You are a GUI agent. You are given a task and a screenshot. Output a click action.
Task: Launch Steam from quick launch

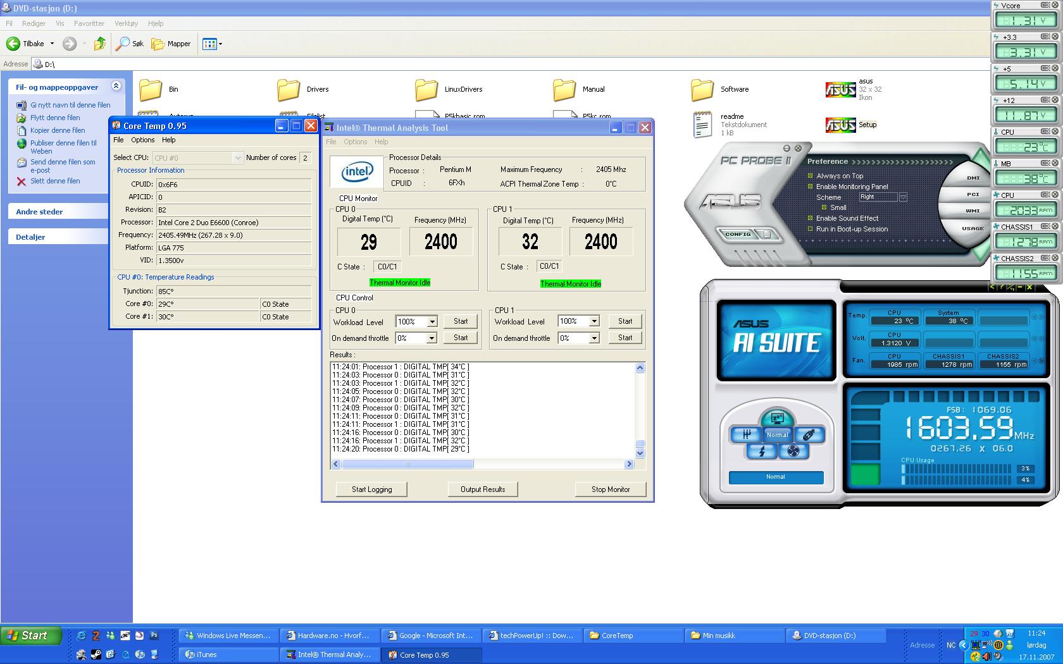pos(96,655)
